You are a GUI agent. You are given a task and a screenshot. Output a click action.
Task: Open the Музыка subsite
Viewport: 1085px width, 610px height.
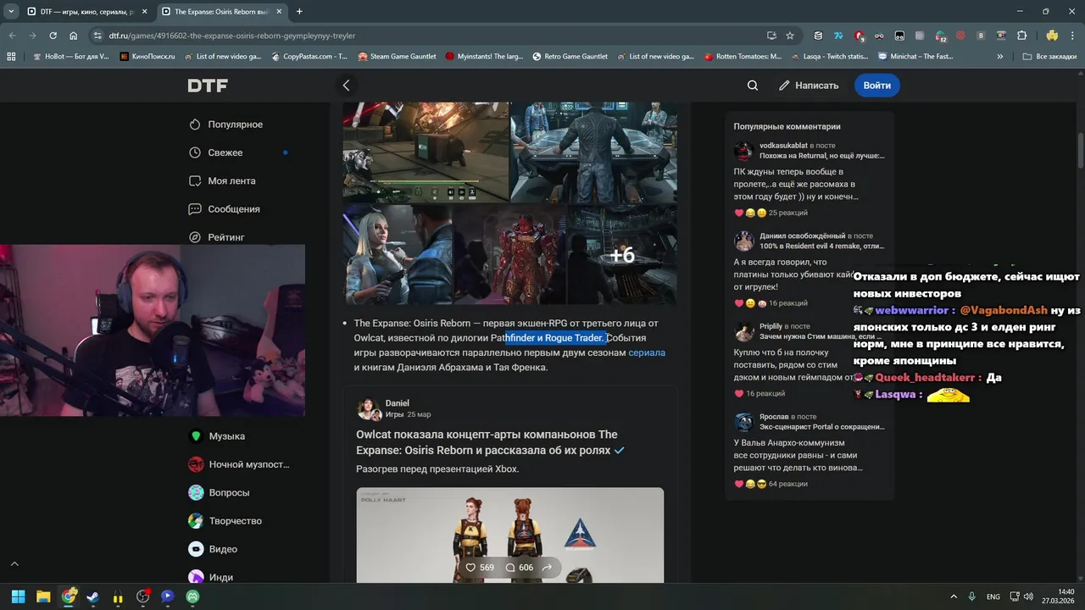(x=217, y=436)
